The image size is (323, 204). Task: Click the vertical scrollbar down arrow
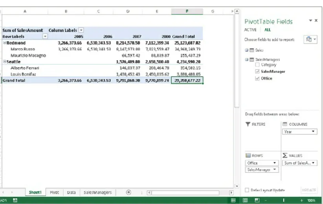pyautogui.click(x=237, y=186)
